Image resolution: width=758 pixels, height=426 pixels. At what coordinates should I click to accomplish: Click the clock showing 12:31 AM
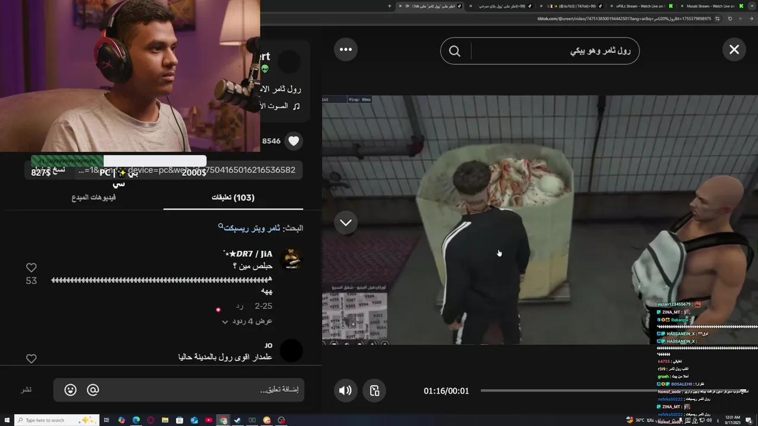click(x=732, y=420)
